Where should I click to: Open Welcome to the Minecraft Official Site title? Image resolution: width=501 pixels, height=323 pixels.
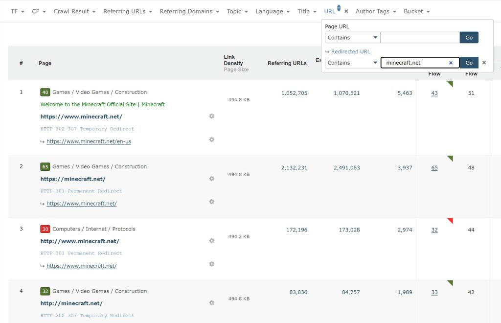point(103,104)
